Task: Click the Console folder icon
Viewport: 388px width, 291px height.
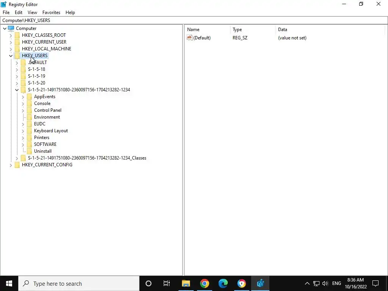Action: click(x=29, y=103)
